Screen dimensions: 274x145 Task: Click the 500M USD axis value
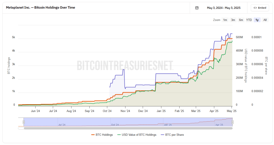click(239, 37)
